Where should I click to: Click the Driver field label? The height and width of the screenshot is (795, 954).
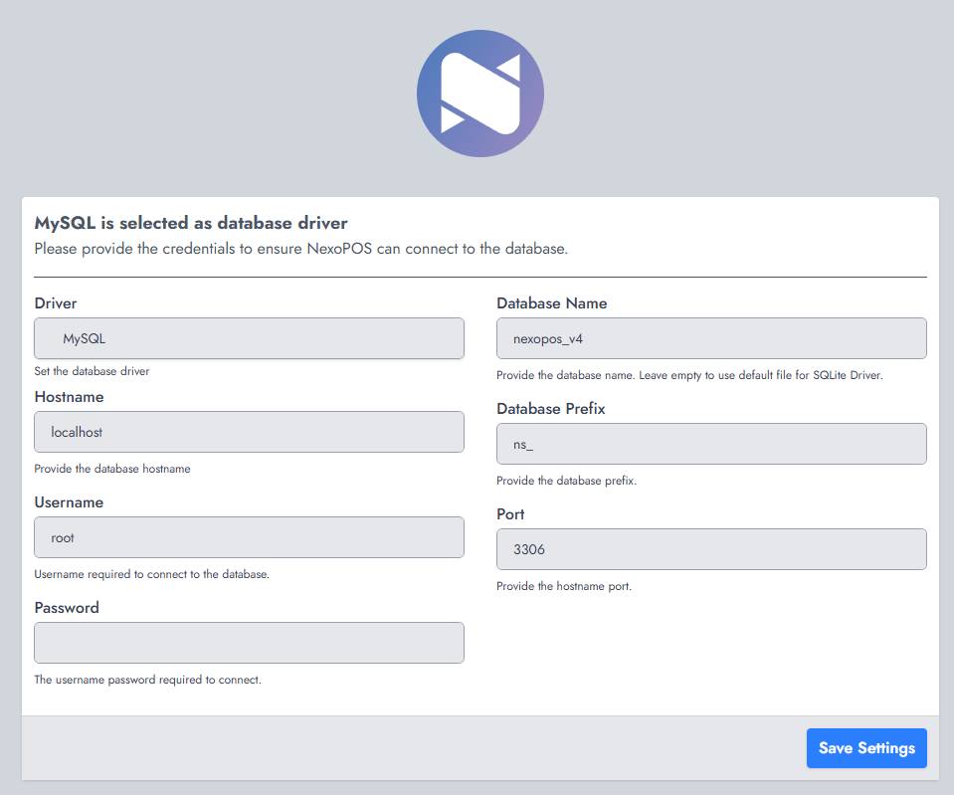56,303
